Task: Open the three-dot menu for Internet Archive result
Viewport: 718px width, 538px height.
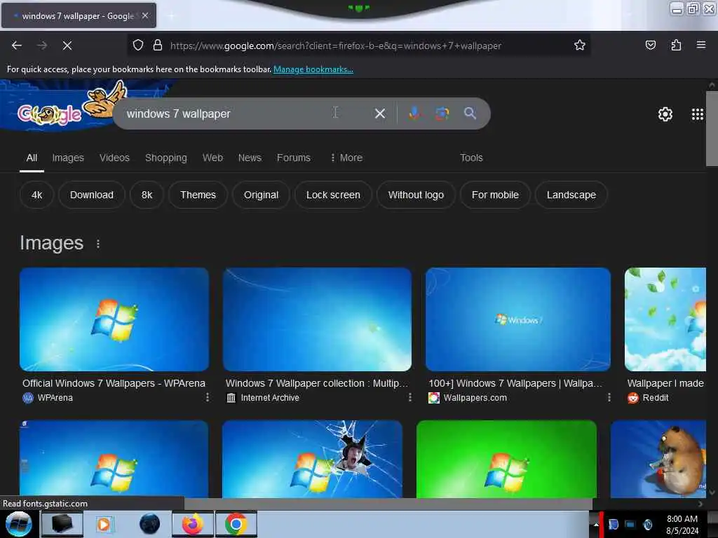Action: click(x=409, y=397)
